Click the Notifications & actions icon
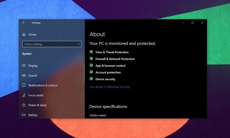Viewport: 230px width, 138px height. pyautogui.click(x=24, y=85)
